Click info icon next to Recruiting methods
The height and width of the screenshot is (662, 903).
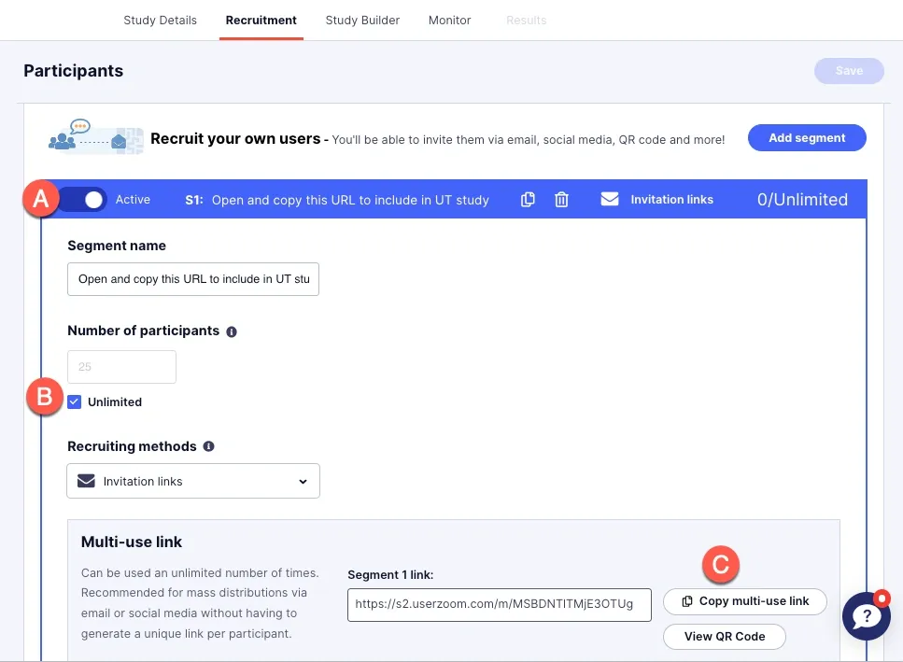click(x=208, y=447)
